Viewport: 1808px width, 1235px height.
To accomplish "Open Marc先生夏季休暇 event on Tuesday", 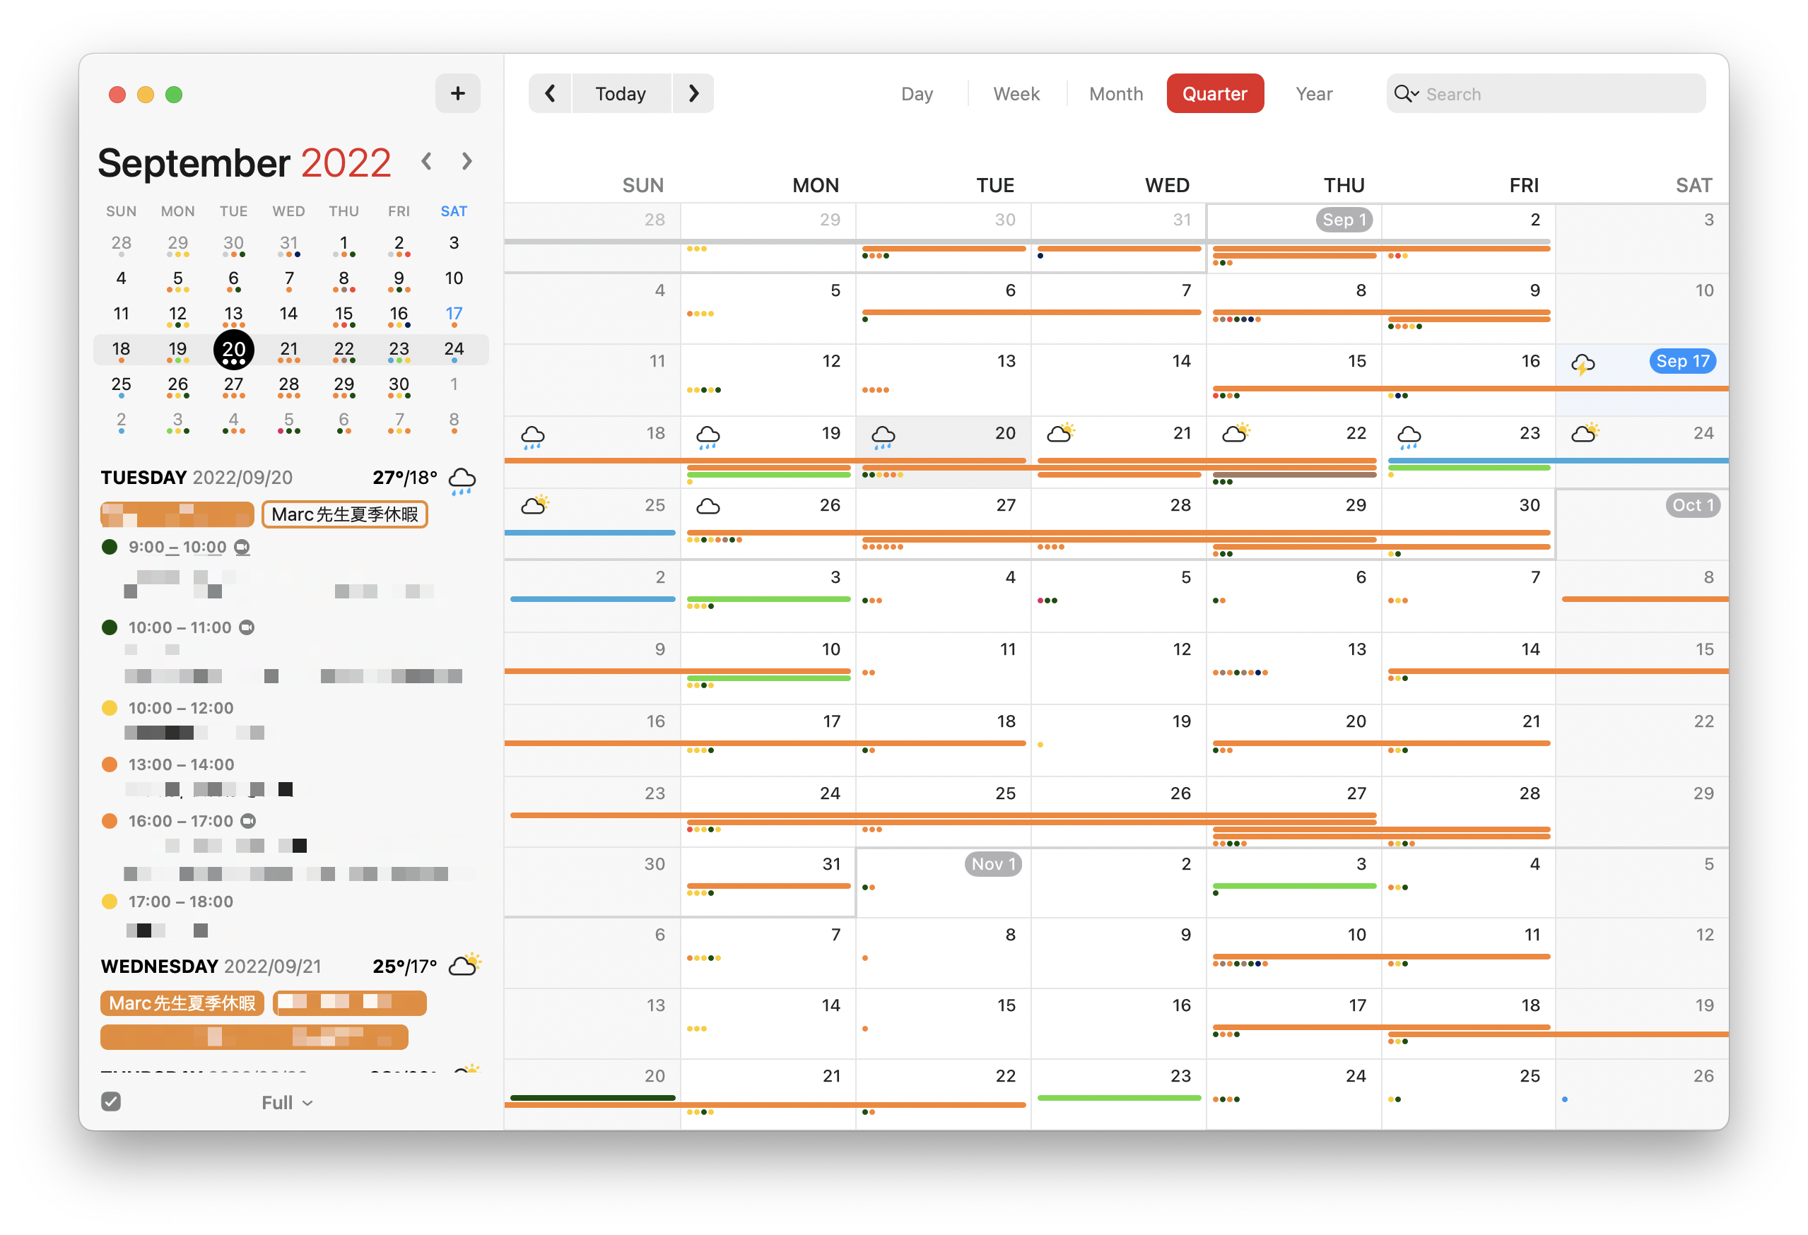I will tap(345, 515).
